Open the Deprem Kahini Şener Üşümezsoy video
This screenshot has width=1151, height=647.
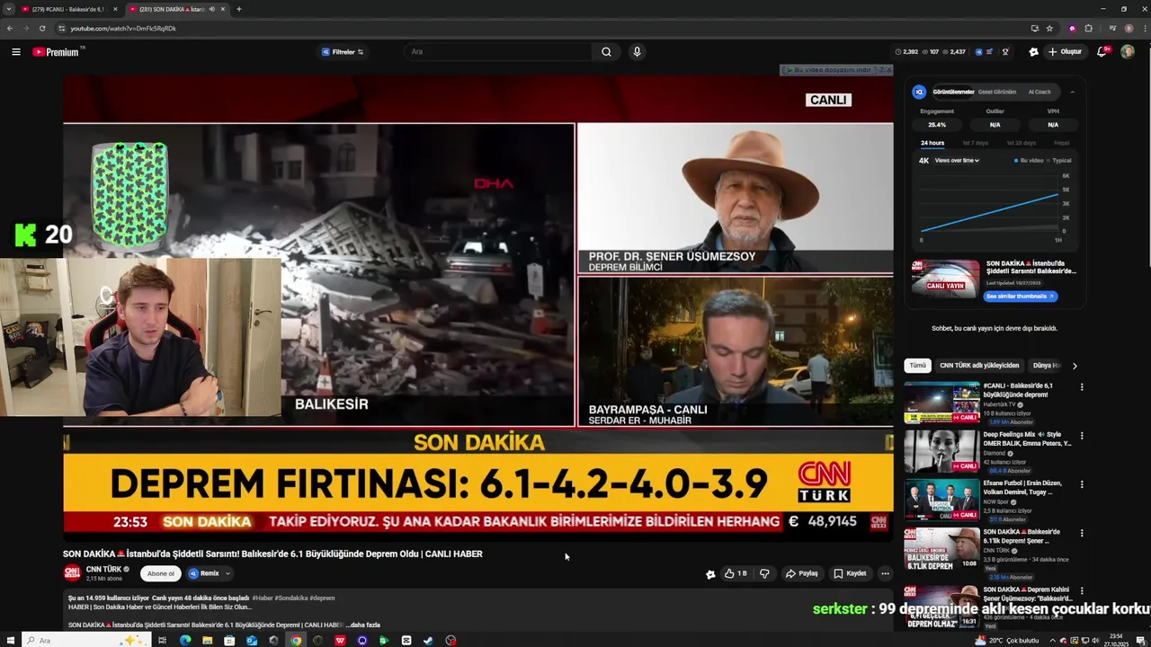tap(941, 607)
